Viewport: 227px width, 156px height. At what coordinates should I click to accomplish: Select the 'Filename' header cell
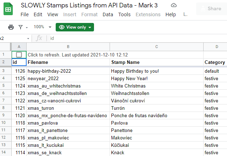[68, 62]
